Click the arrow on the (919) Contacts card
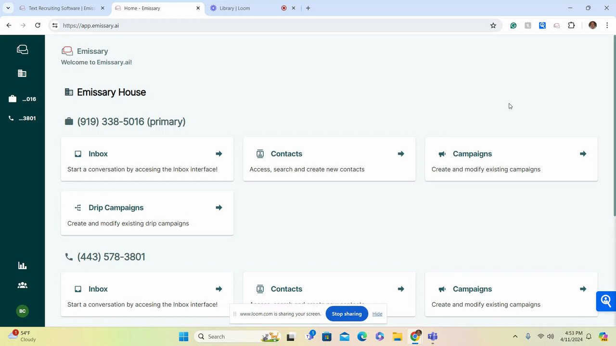The width and height of the screenshot is (616, 346). point(401,154)
